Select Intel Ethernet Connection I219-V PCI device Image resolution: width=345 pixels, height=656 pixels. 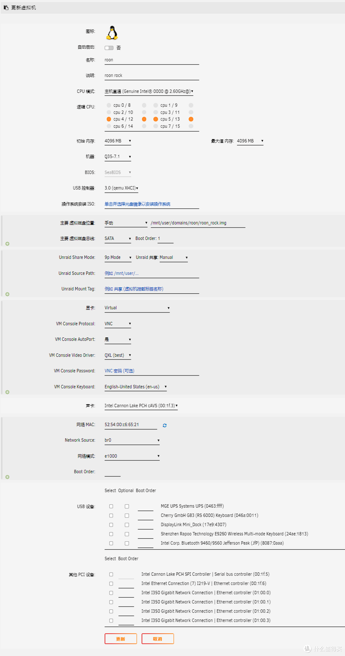coord(111,584)
